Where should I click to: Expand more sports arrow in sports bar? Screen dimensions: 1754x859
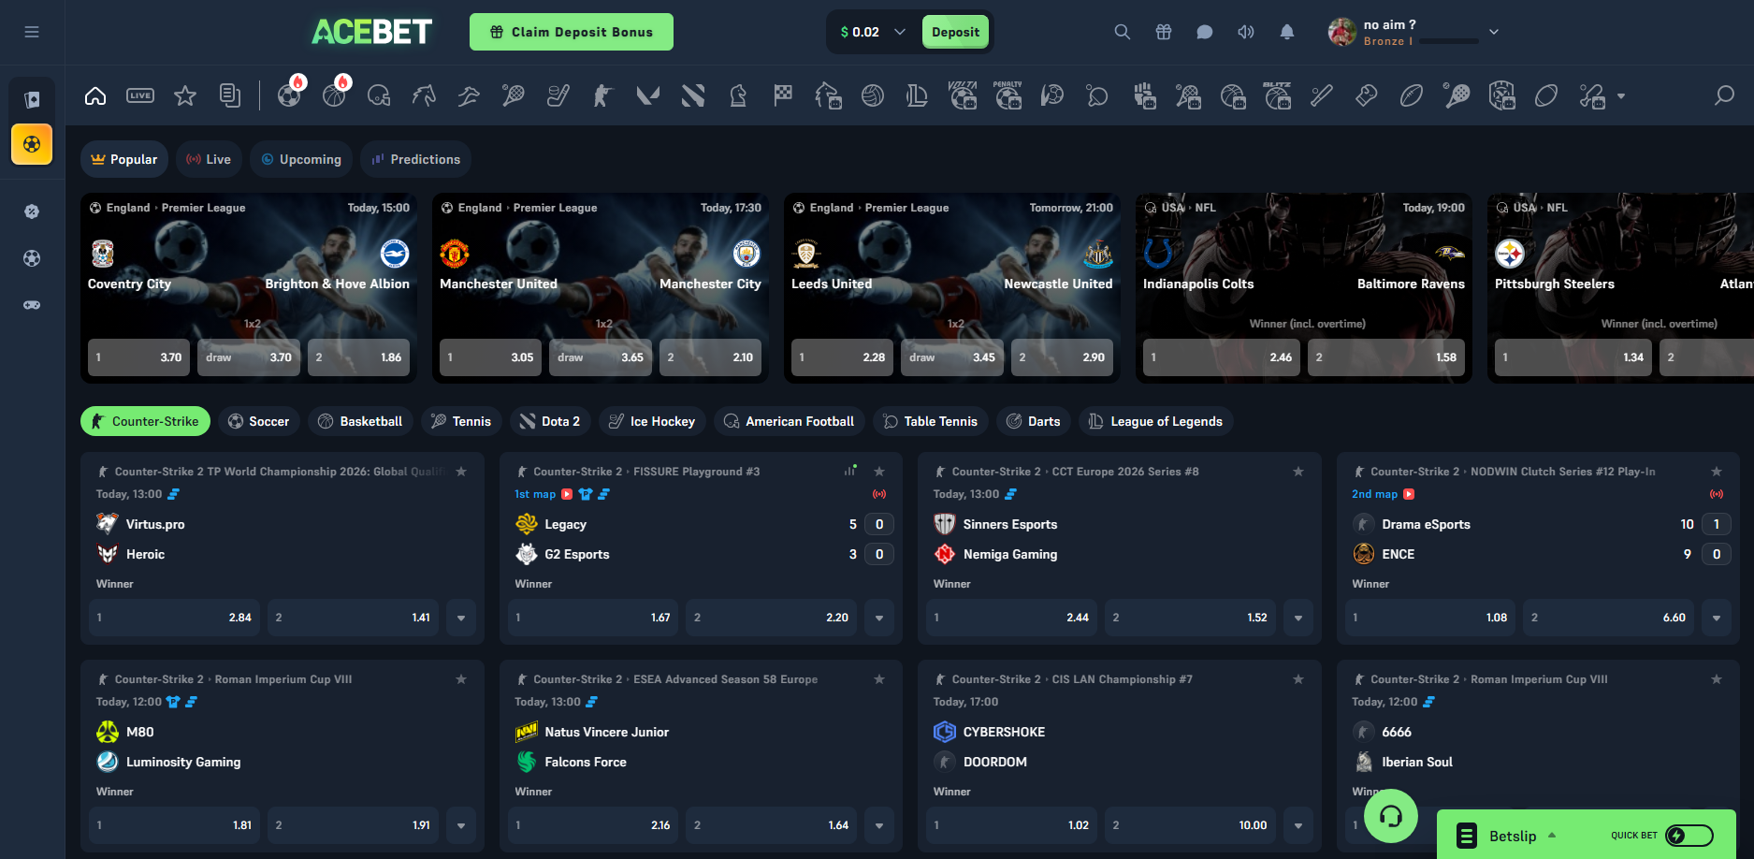click(1621, 95)
